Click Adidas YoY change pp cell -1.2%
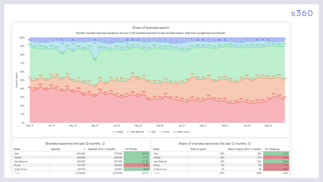The width and height of the screenshot is (323, 182). click(x=276, y=158)
